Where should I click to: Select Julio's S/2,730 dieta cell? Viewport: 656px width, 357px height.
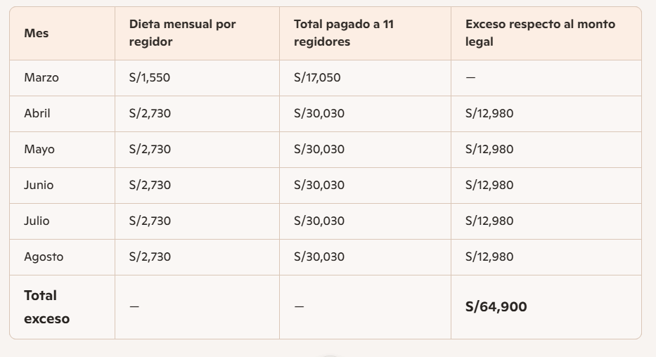tap(149, 221)
